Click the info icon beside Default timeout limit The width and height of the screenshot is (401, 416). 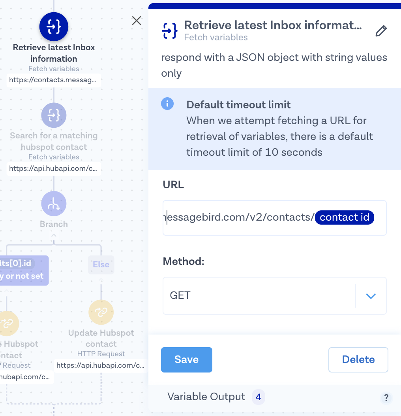167,104
